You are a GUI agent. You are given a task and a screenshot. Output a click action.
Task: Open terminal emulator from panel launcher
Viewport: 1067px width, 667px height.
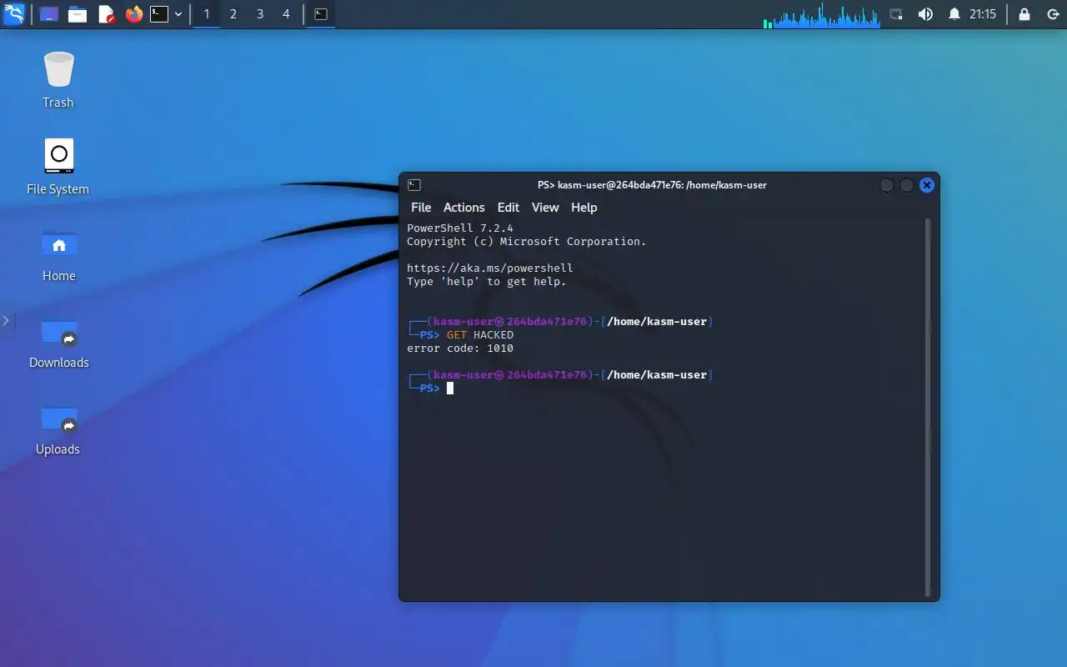click(159, 14)
